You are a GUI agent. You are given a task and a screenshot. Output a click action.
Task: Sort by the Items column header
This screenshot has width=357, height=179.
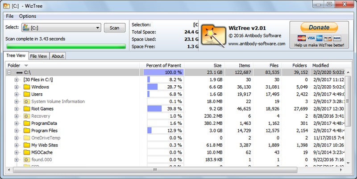pos(239,65)
